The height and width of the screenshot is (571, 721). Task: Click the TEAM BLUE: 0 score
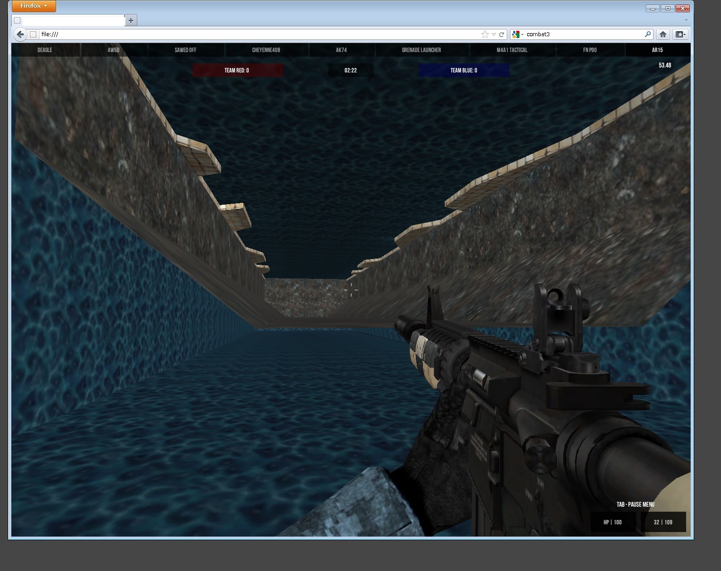point(464,70)
